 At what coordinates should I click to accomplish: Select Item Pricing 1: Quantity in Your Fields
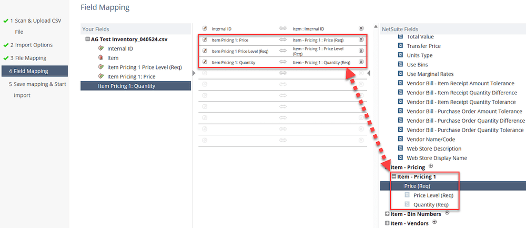(x=136, y=86)
